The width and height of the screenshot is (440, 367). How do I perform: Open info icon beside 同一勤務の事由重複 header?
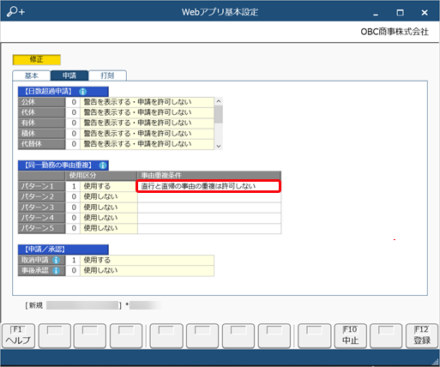(x=103, y=165)
